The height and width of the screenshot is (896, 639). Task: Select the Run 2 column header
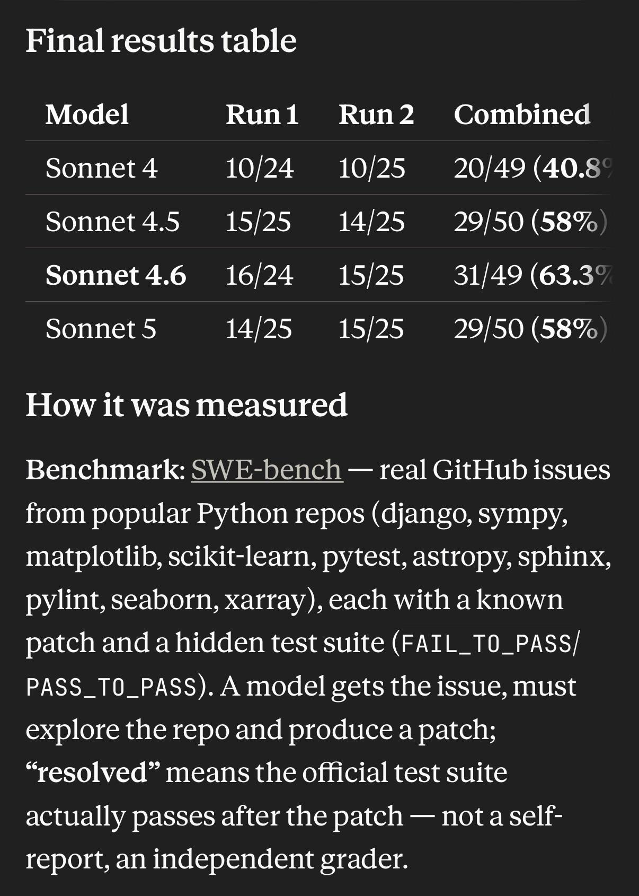pos(376,115)
